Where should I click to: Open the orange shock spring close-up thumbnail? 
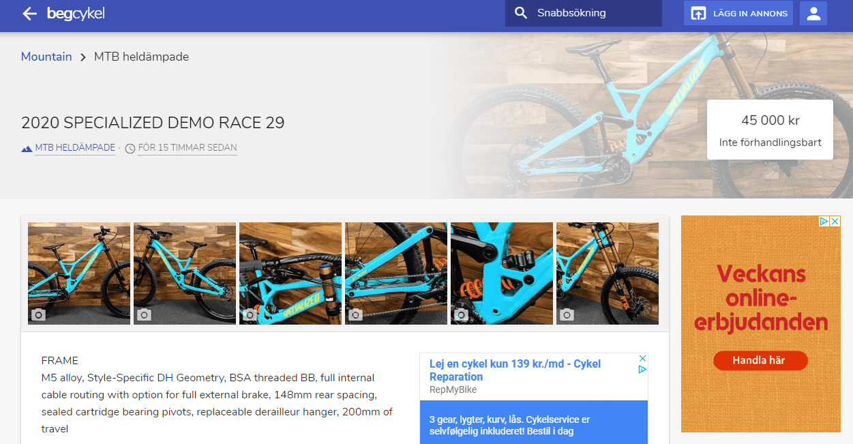(502, 273)
